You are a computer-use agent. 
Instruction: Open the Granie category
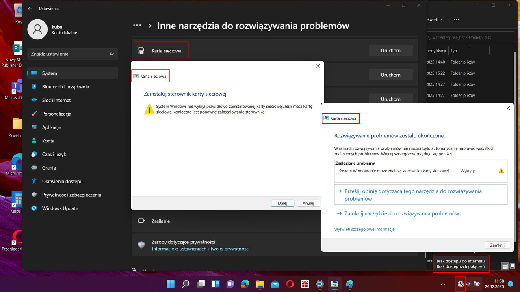[x=73, y=168]
